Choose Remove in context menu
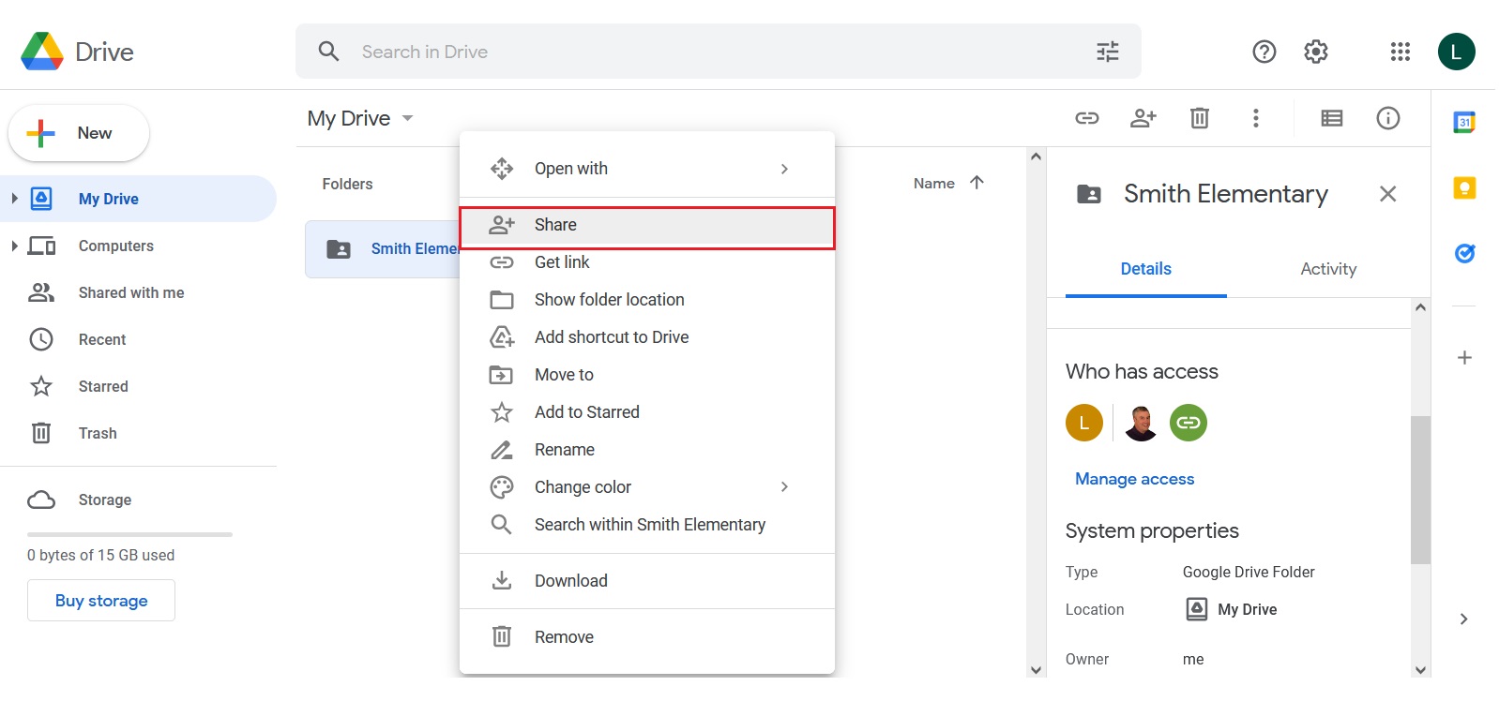This screenshot has height=716, width=1499. (647, 637)
